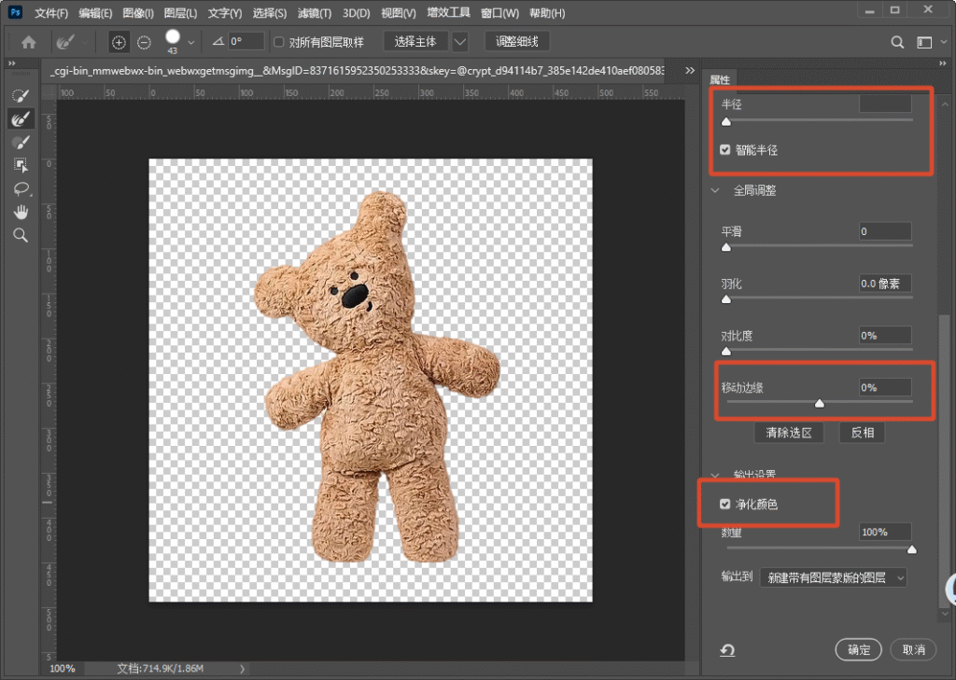Open the 窗口(W) menu
956x680 pixels.
(x=500, y=13)
